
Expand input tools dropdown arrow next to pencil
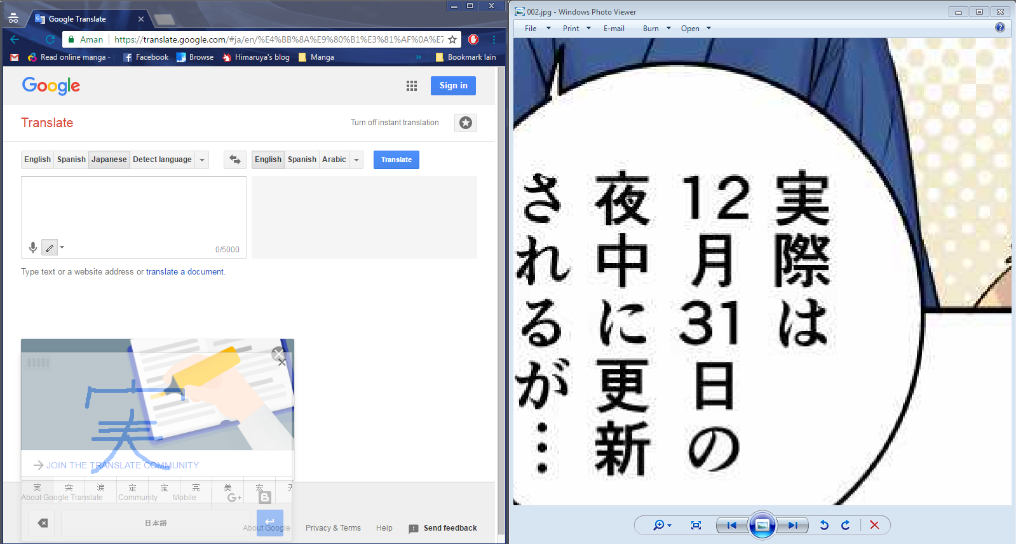click(x=62, y=248)
